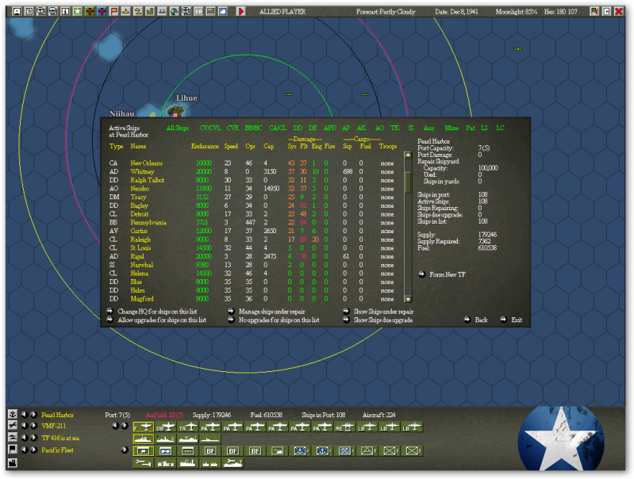Image resolution: width=634 pixels, height=479 pixels.
Task: Click the 'C' icon in top right corner
Action: [606, 11]
